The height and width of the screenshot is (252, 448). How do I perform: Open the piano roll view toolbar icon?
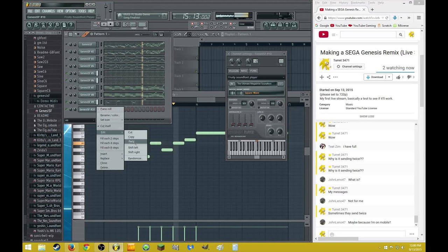(280, 25)
